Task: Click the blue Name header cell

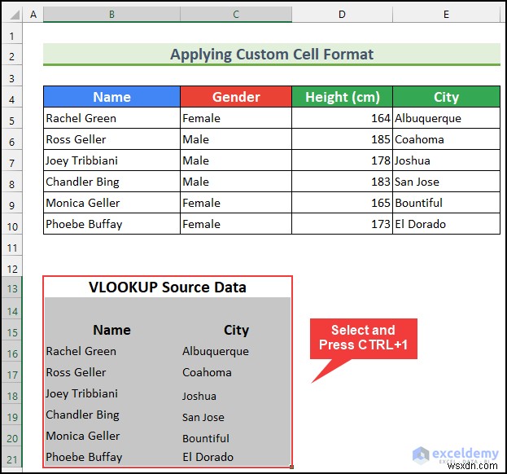Action: click(x=111, y=97)
